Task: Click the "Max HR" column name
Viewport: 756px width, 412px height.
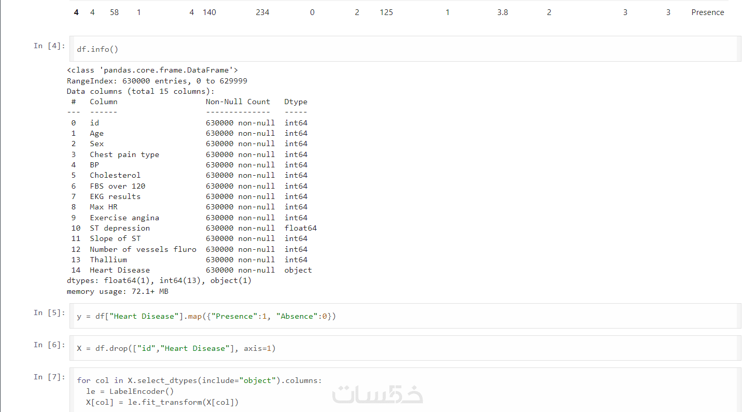Action: [104, 207]
